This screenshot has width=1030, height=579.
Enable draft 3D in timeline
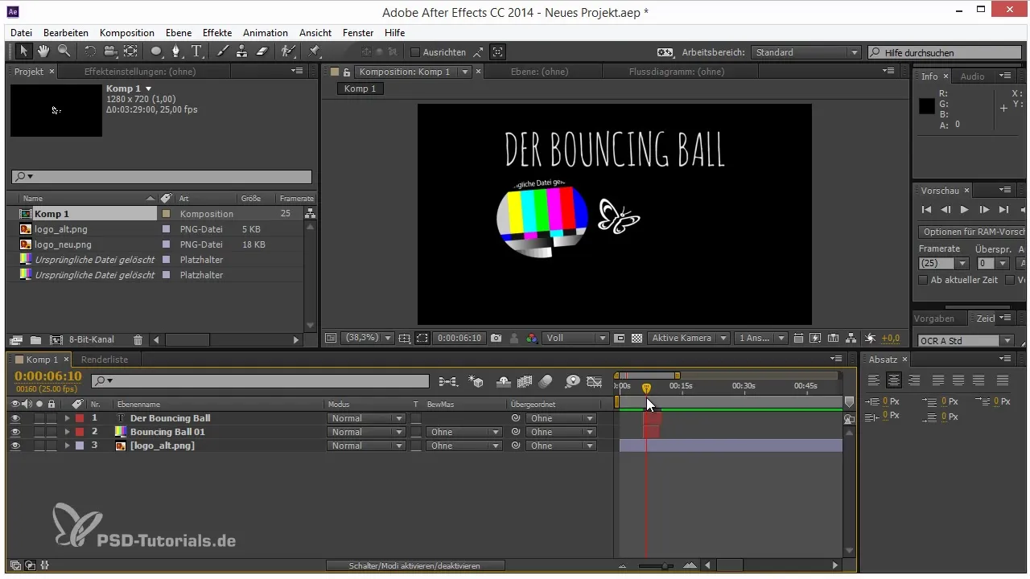coord(476,381)
